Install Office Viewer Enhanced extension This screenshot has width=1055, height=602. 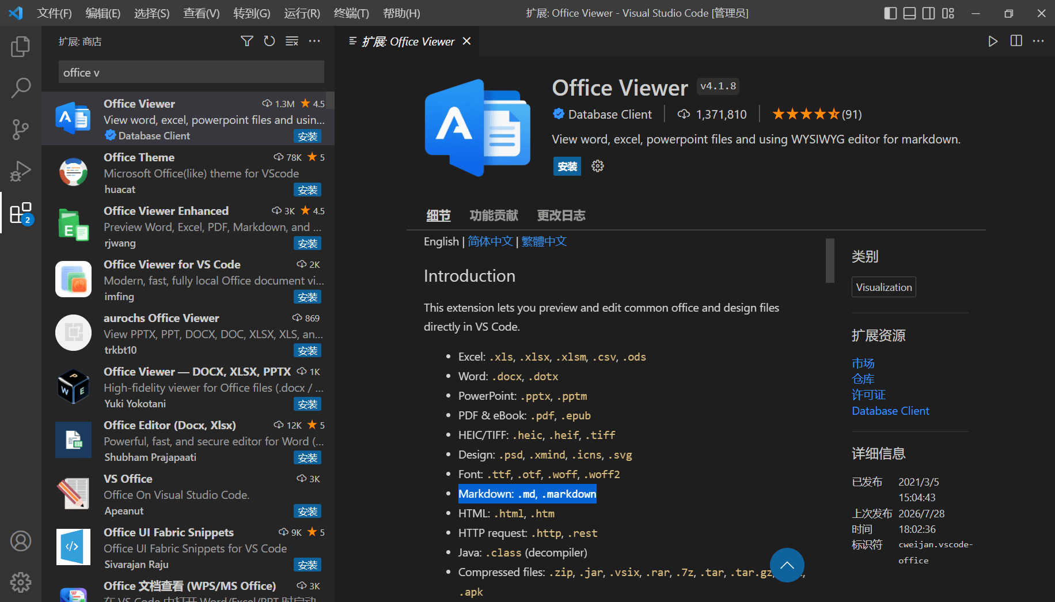coord(308,244)
